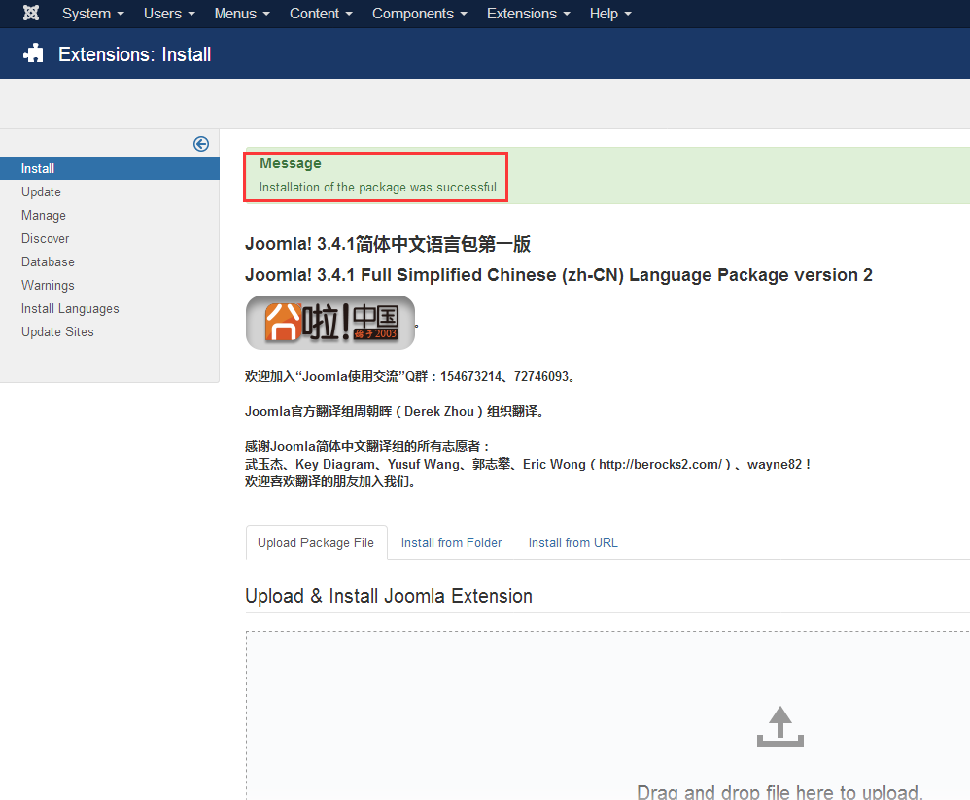This screenshot has width=970, height=800.
Task: Open the System dropdown menu
Action: [x=92, y=14]
